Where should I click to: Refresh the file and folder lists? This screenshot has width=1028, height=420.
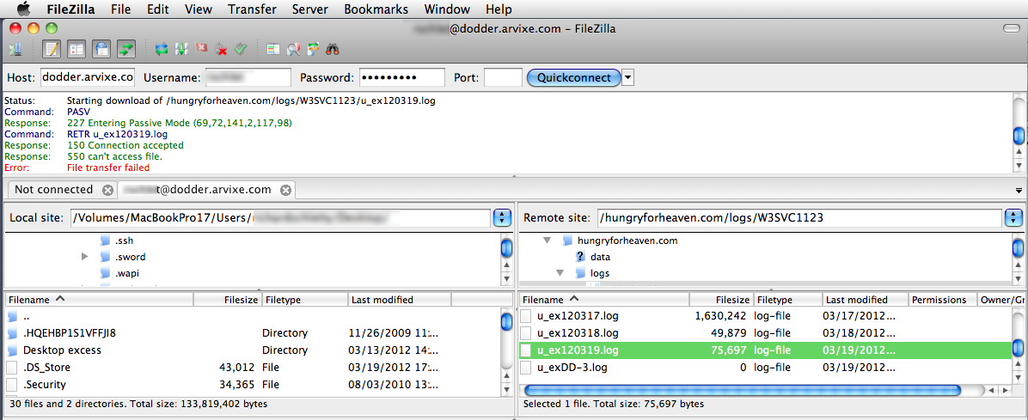coord(162,49)
